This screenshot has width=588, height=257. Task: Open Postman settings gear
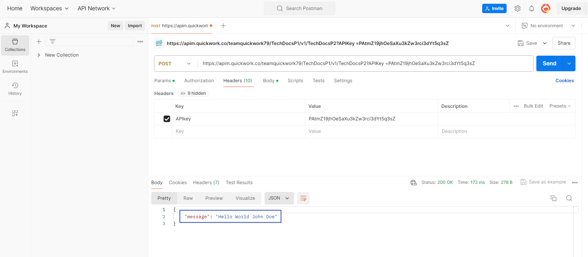pos(518,8)
